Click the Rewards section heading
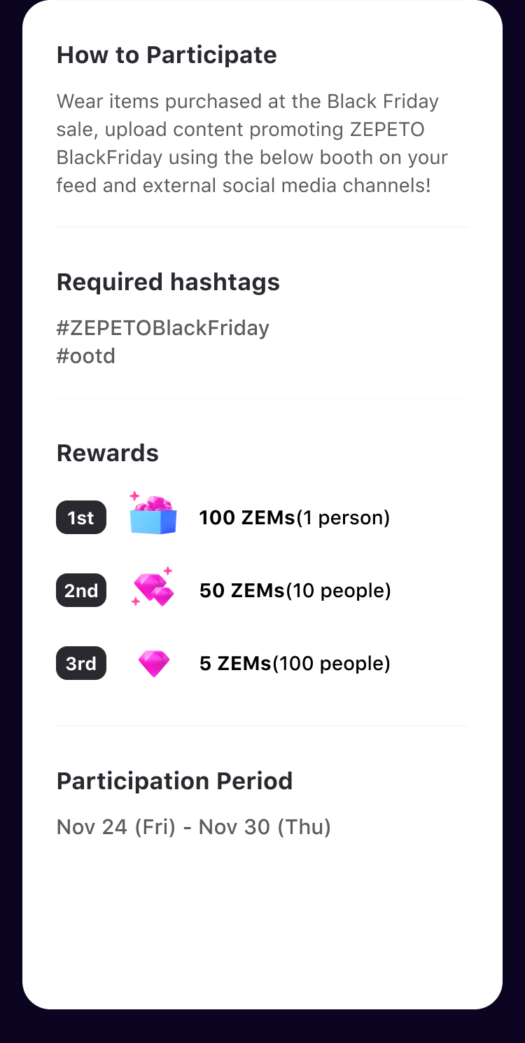Screen dimensions: 525x1043 (x=108, y=453)
